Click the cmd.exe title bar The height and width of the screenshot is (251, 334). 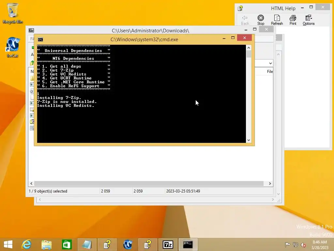(x=144, y=40)
